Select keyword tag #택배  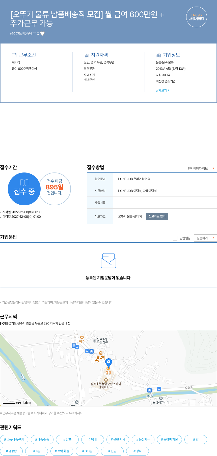click(93, 439)
